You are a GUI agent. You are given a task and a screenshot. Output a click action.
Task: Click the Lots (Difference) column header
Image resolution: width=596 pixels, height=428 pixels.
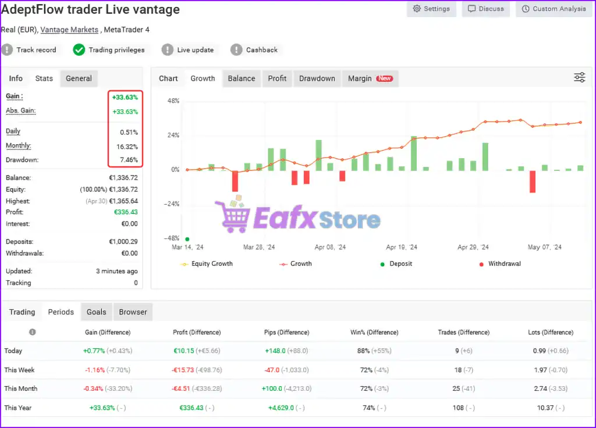pos(551,332)
